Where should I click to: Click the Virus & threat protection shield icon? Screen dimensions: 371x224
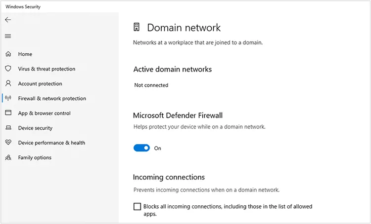pos(8,69)
